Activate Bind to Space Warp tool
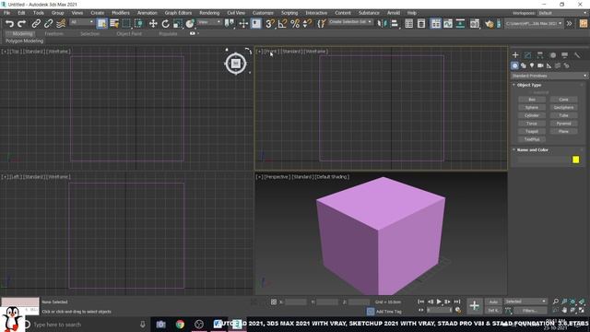 coord(61,23)
